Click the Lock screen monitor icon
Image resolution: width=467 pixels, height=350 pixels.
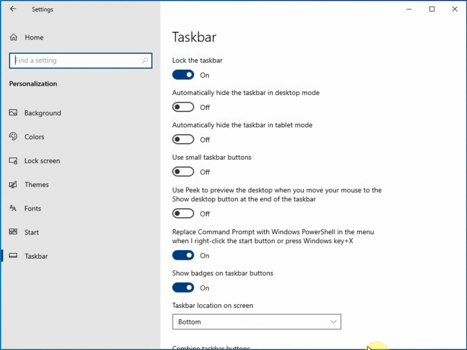coord(13,161)
